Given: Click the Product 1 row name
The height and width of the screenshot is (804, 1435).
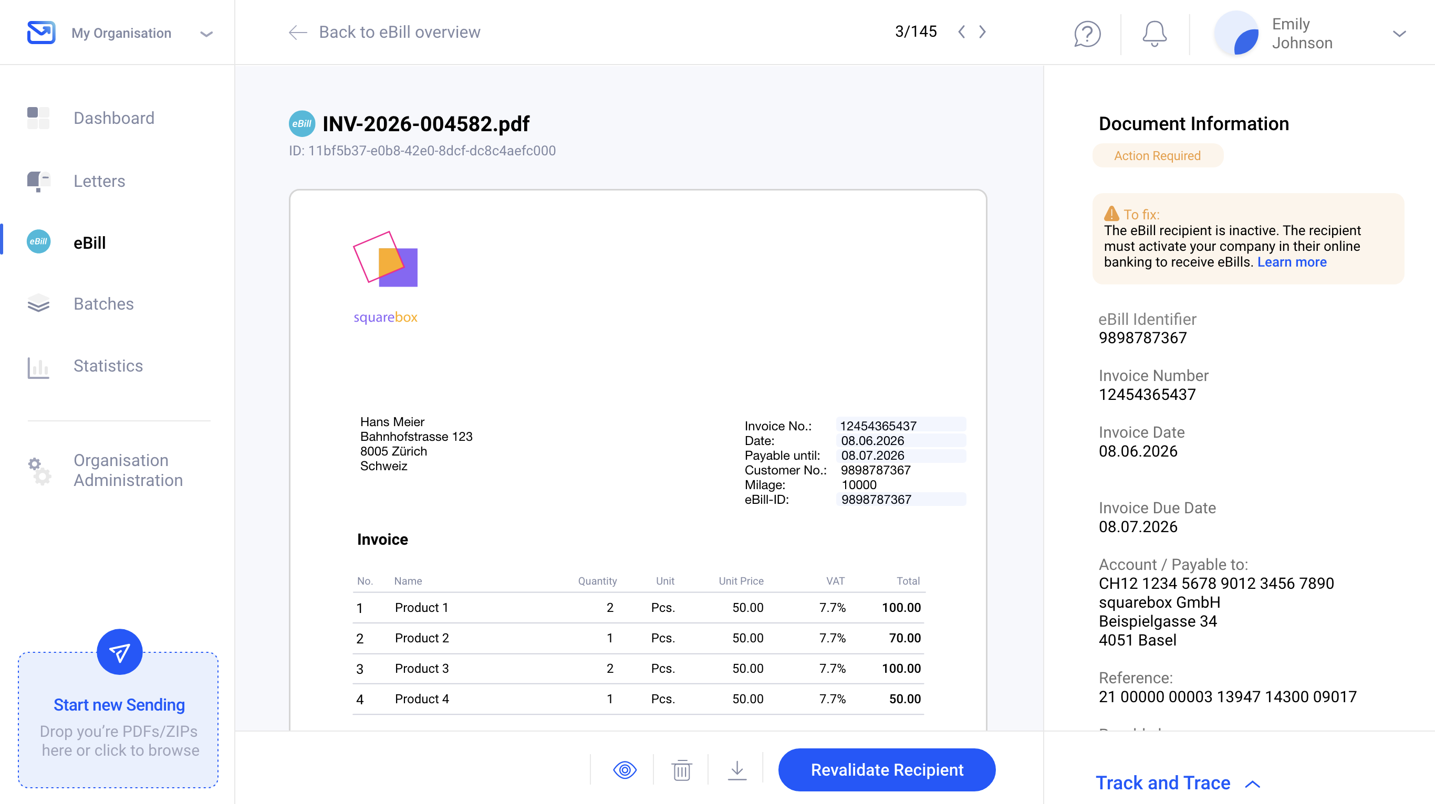Looking at the screenshot, I should 422,608.
